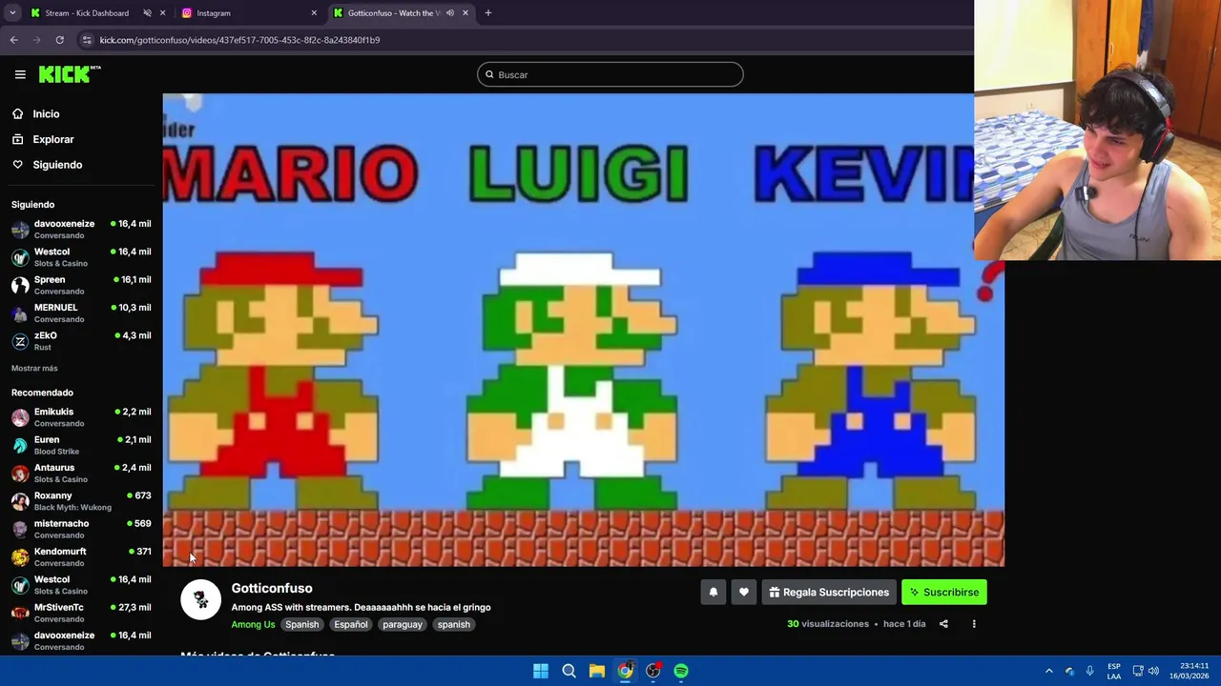This screenshot has width=1221, height=686.
Task: Select the Español tag
Action: (350, 624)
